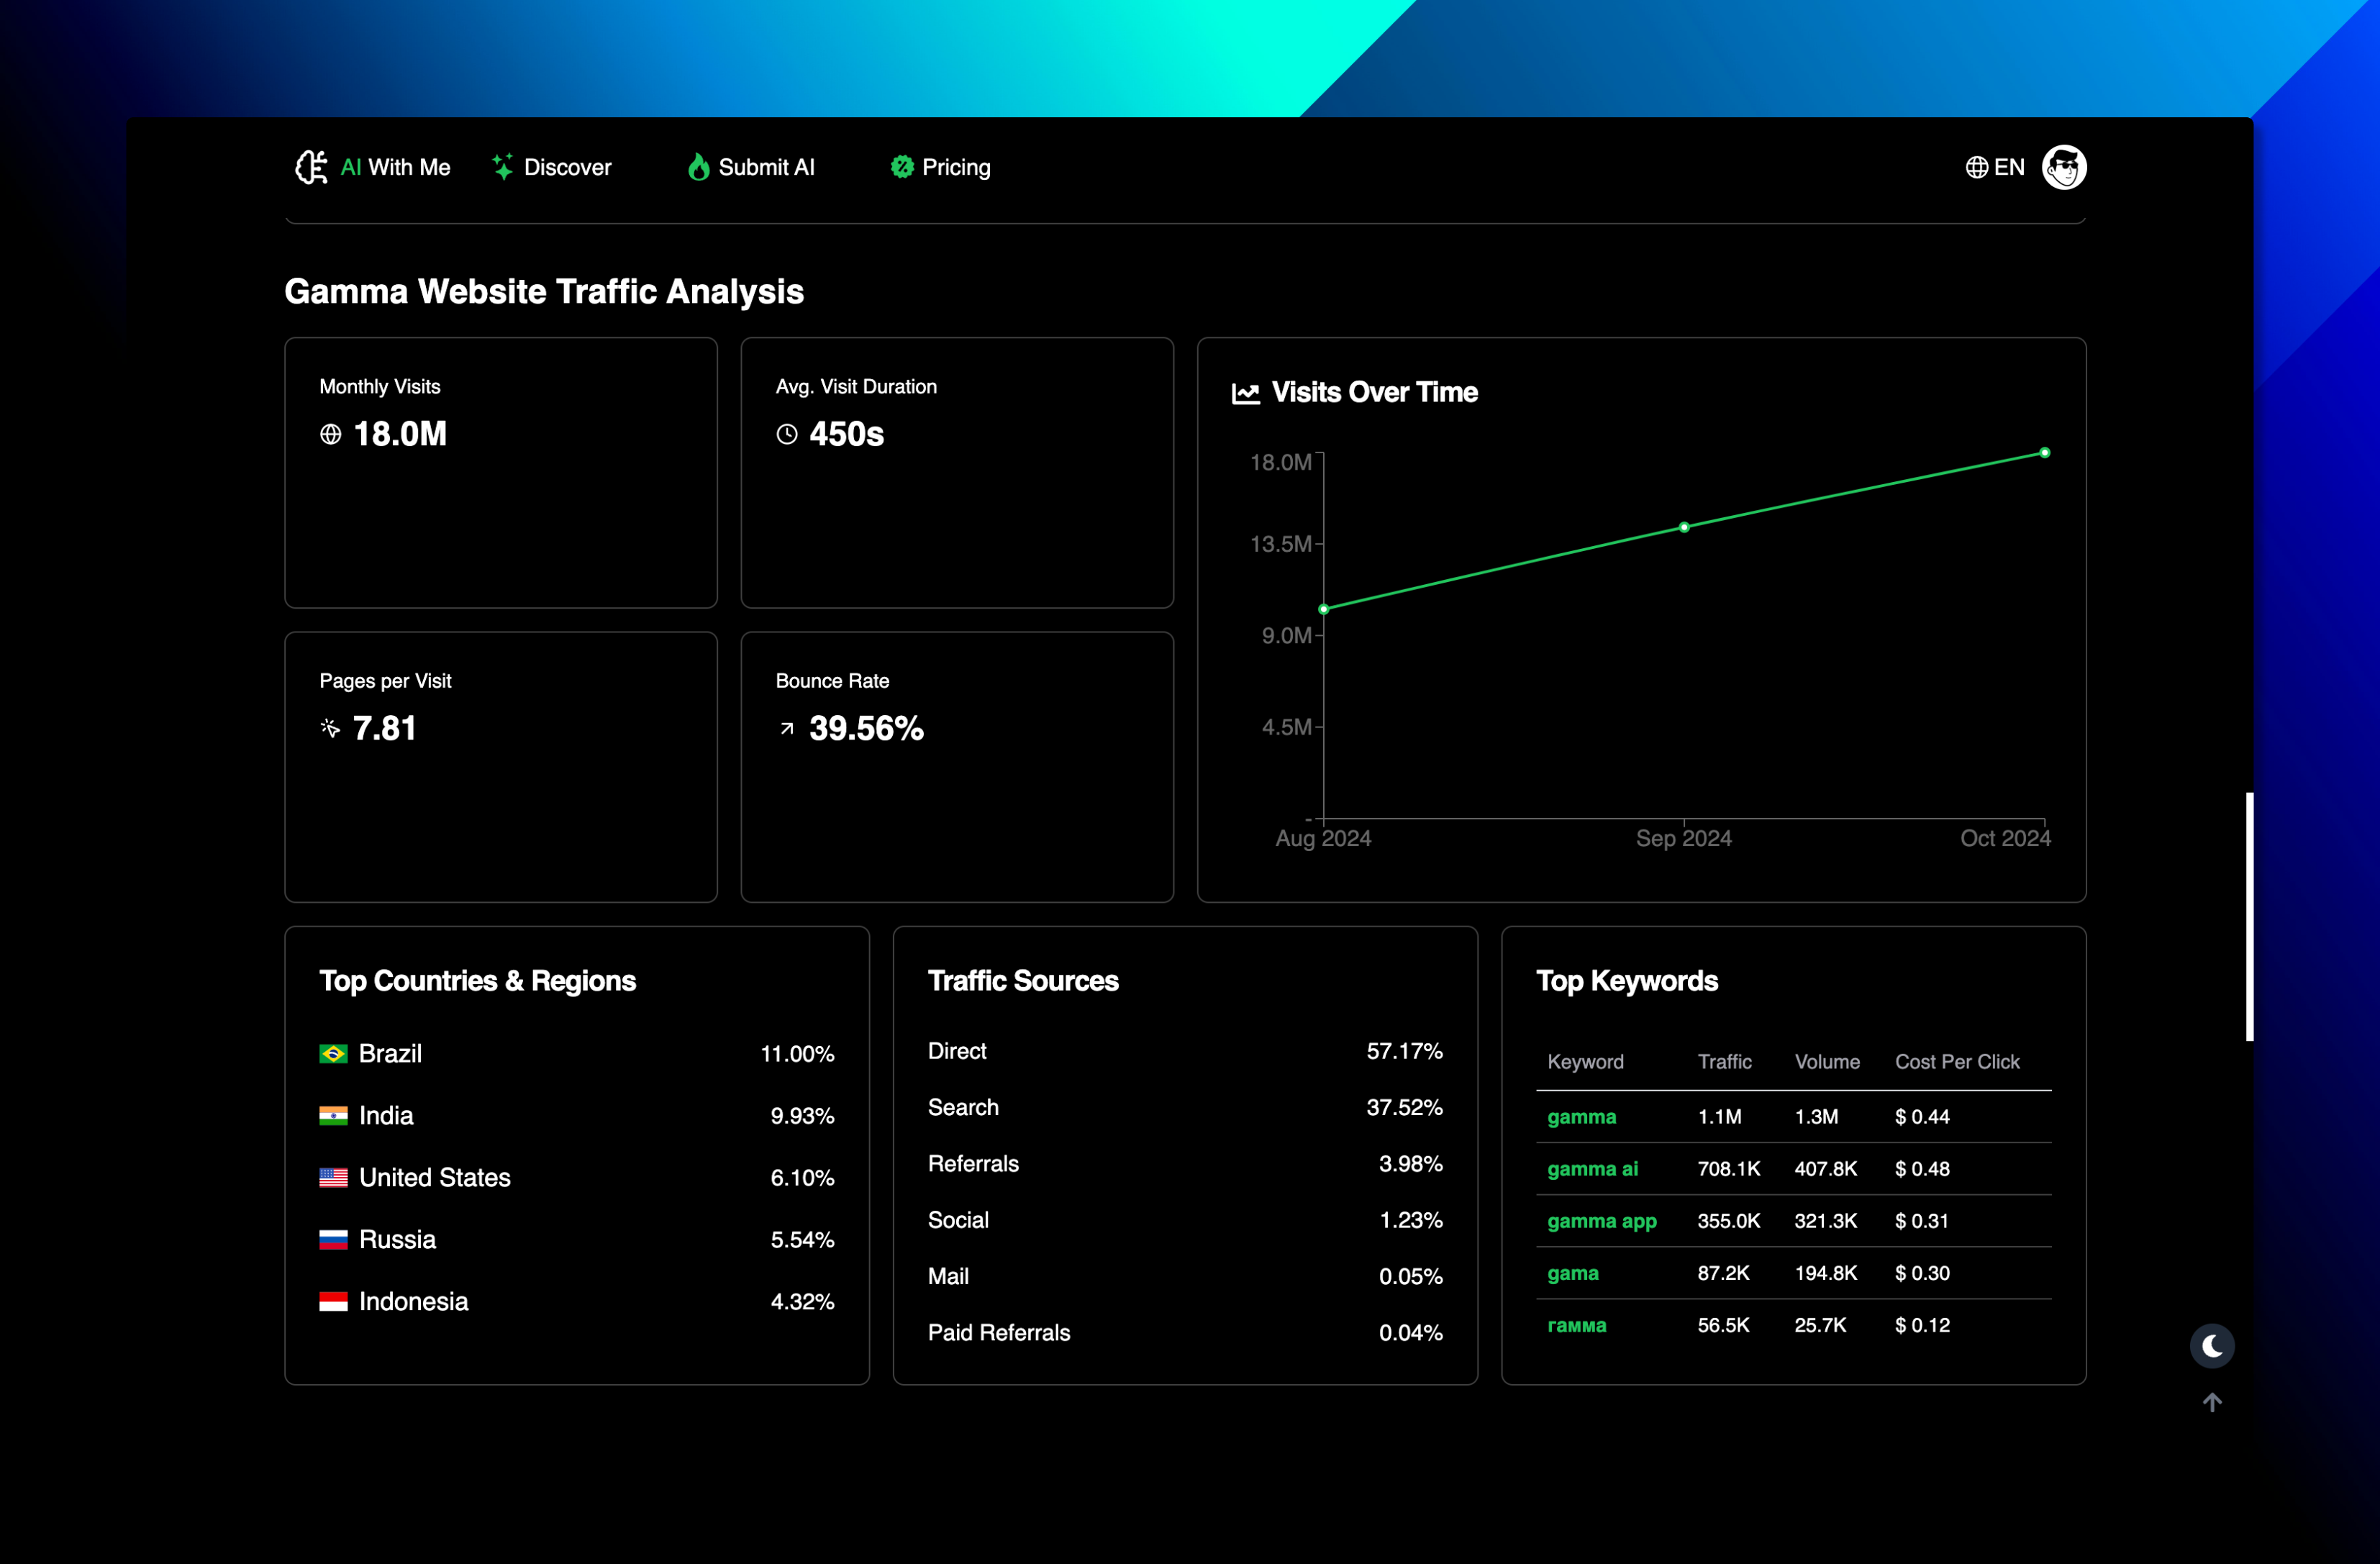
Task: Click the scroll-to-top arrow icon
Action: pyautogui.click(x=2212, y=1402)
